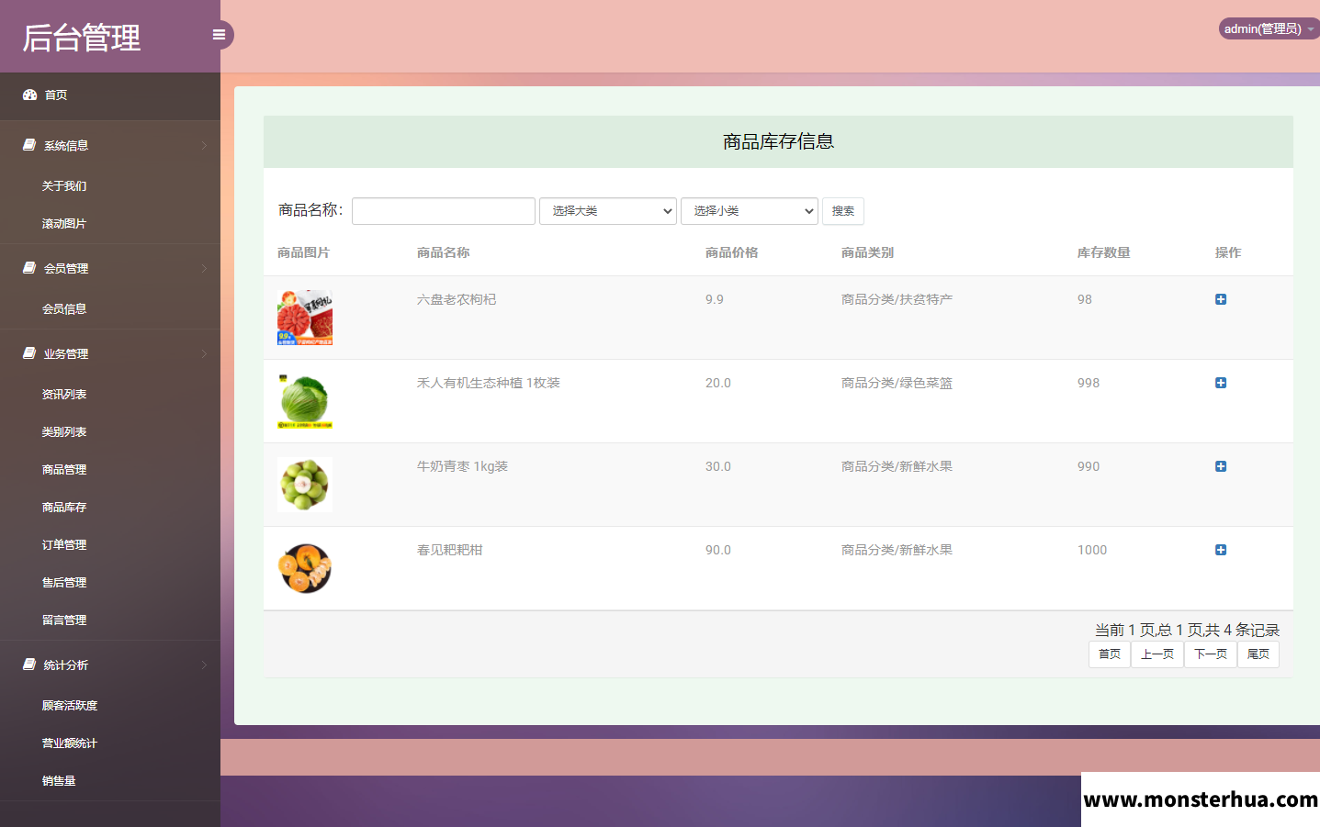Image resolution: width=1320 pixels, height=827 pixels.
Task: Click pagination 尾页 button
Action: tap(1258, 654)
